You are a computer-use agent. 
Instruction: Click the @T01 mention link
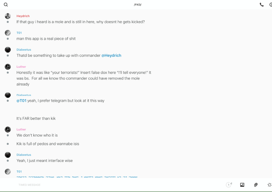21,101
